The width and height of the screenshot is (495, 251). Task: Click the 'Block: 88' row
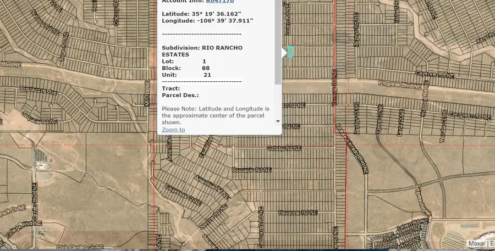pyautogui.click(x=186, y=68)
